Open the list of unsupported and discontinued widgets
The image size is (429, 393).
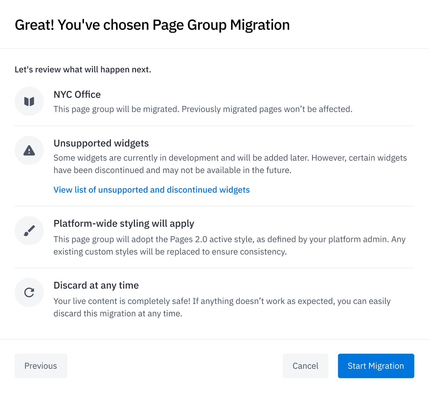(151, 190)
